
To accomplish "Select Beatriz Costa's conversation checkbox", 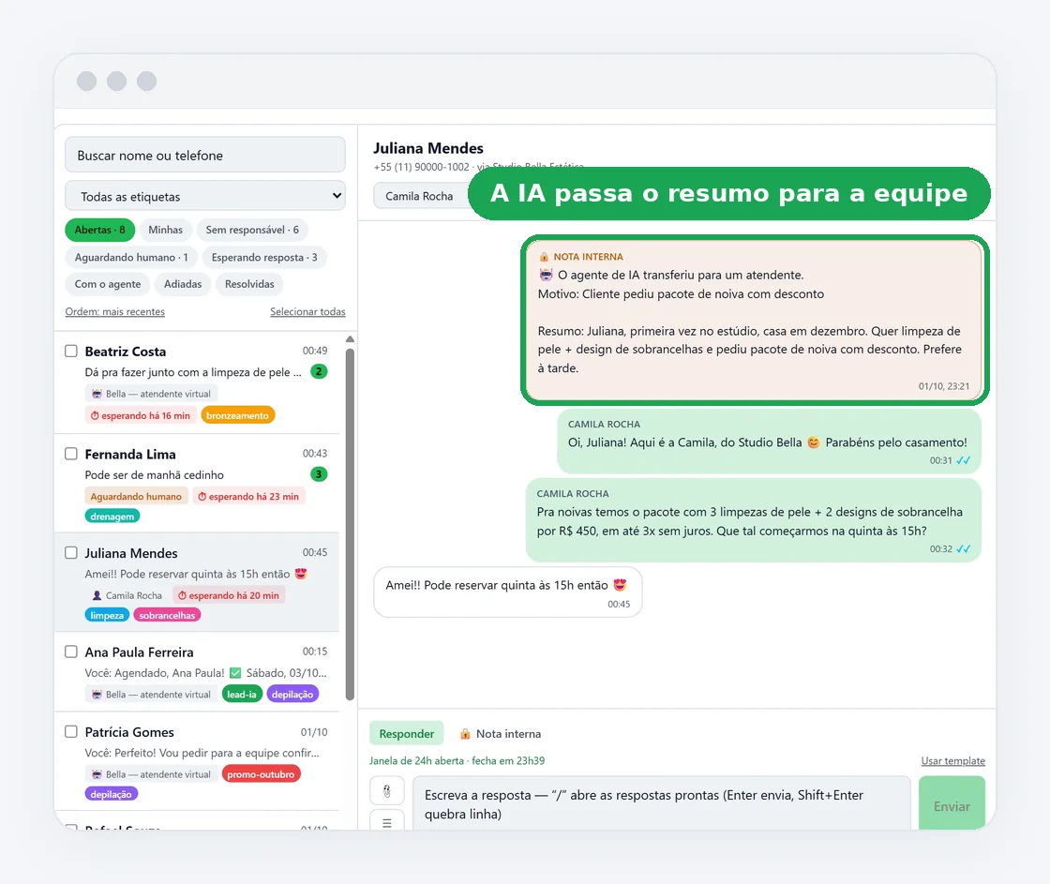I will [x=71, y=351].
